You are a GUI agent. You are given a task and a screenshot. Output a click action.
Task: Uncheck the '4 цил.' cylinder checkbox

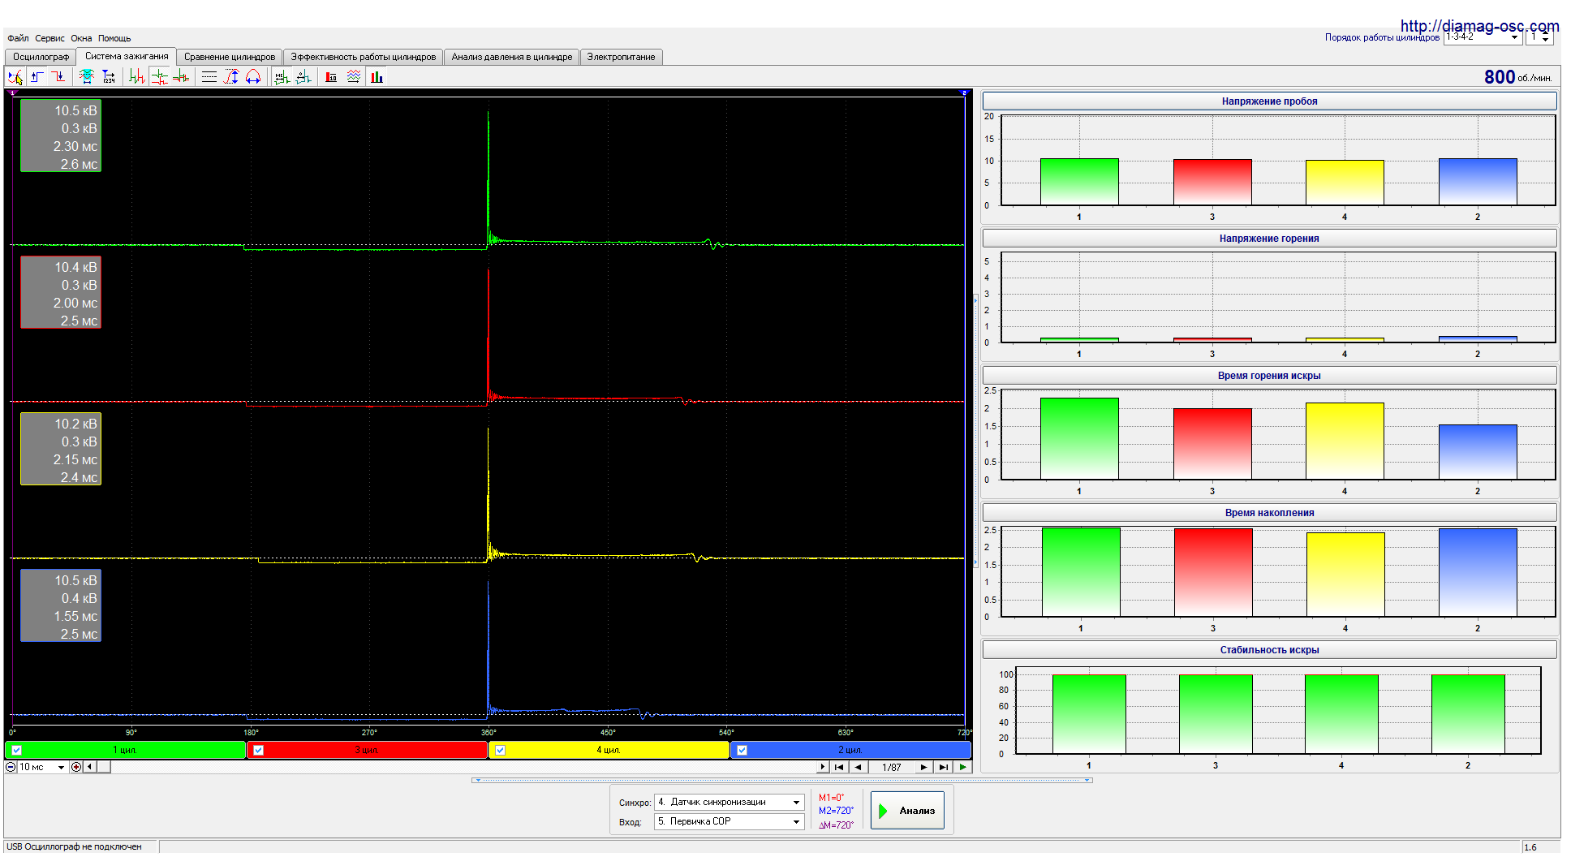click(x=500, y=750)
